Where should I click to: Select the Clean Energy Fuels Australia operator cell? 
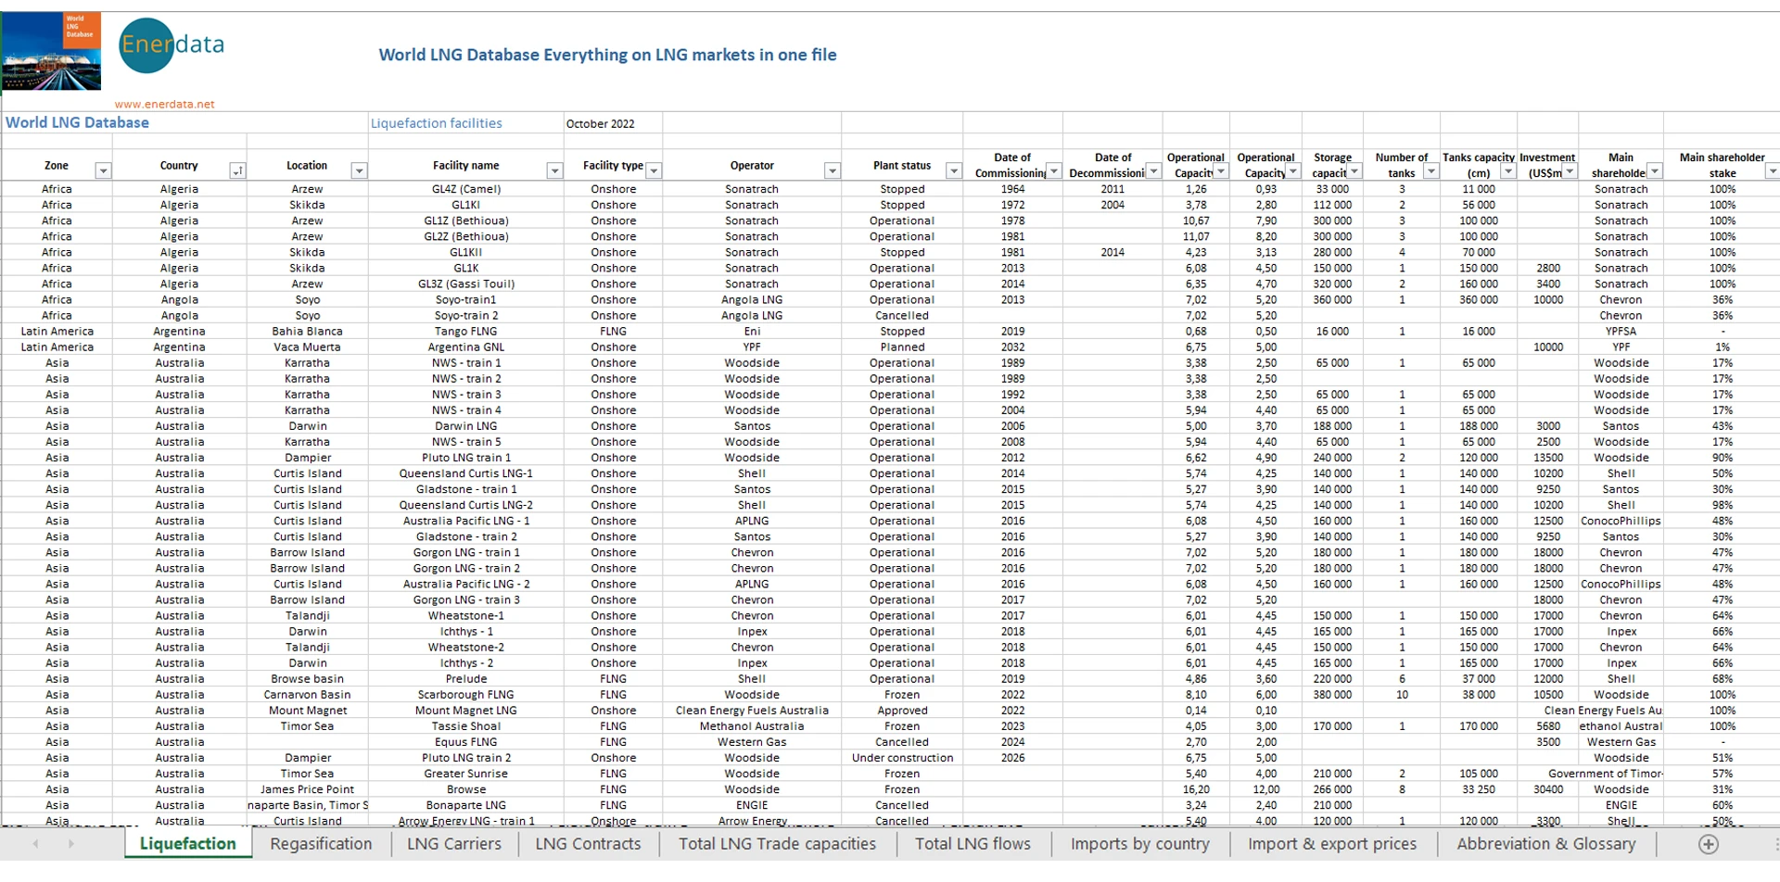click(x=752, y=711)
